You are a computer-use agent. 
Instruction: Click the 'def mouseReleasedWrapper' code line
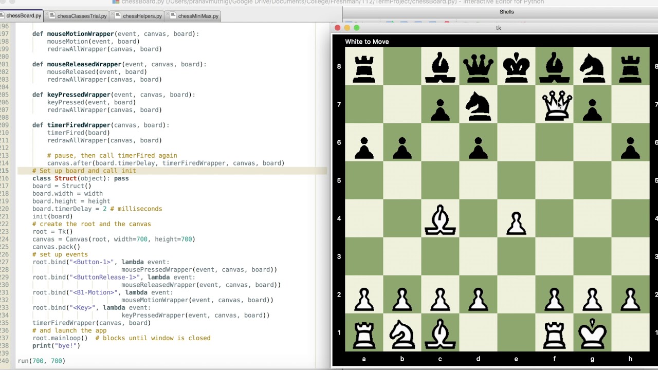pyautogui.click(x=119, y=64)
